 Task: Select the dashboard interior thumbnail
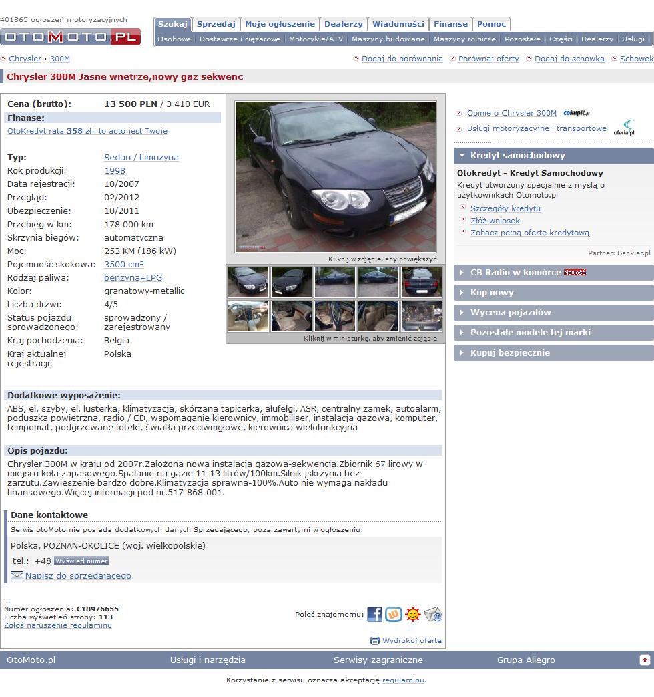pos(248,317)
